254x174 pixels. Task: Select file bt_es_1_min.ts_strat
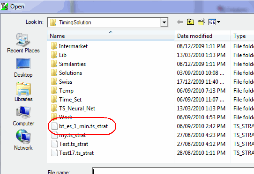tap(83, 126)
